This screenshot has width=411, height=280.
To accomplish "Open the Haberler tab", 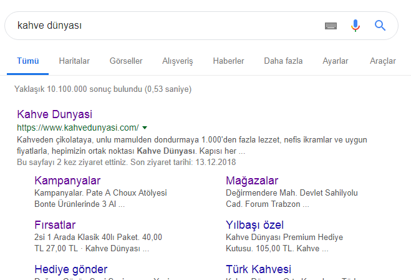I will (228, 61).
